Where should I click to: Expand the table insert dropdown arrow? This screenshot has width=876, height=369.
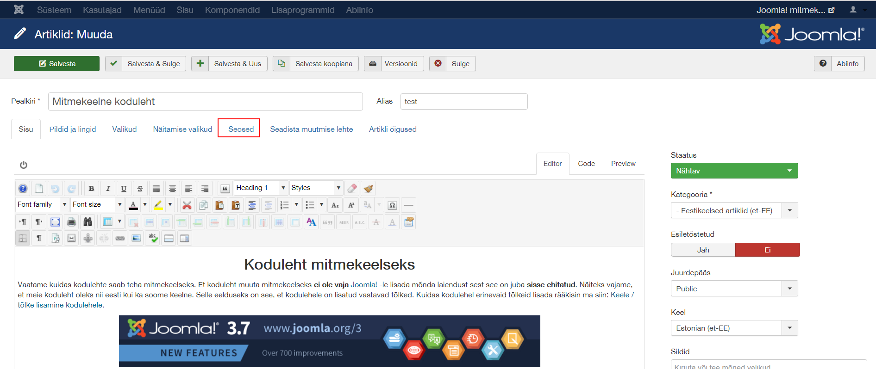coord(119,222)
